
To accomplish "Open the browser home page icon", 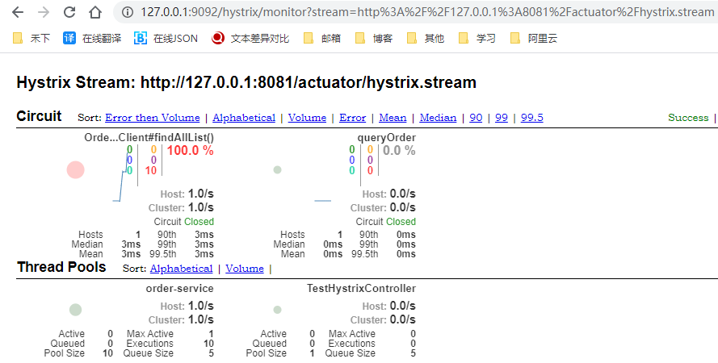I will coord(95,12).
